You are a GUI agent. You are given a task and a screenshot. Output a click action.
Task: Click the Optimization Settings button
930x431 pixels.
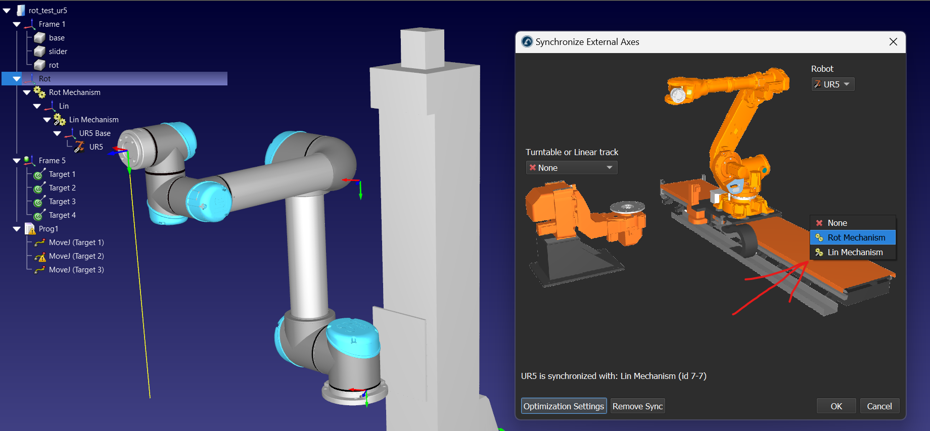pyautogui.click(x=563, y=406)
